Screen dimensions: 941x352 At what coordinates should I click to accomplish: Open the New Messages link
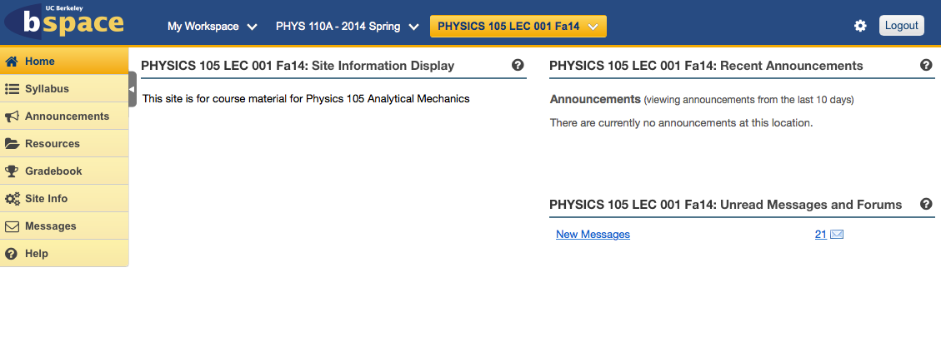click(593, 235)
